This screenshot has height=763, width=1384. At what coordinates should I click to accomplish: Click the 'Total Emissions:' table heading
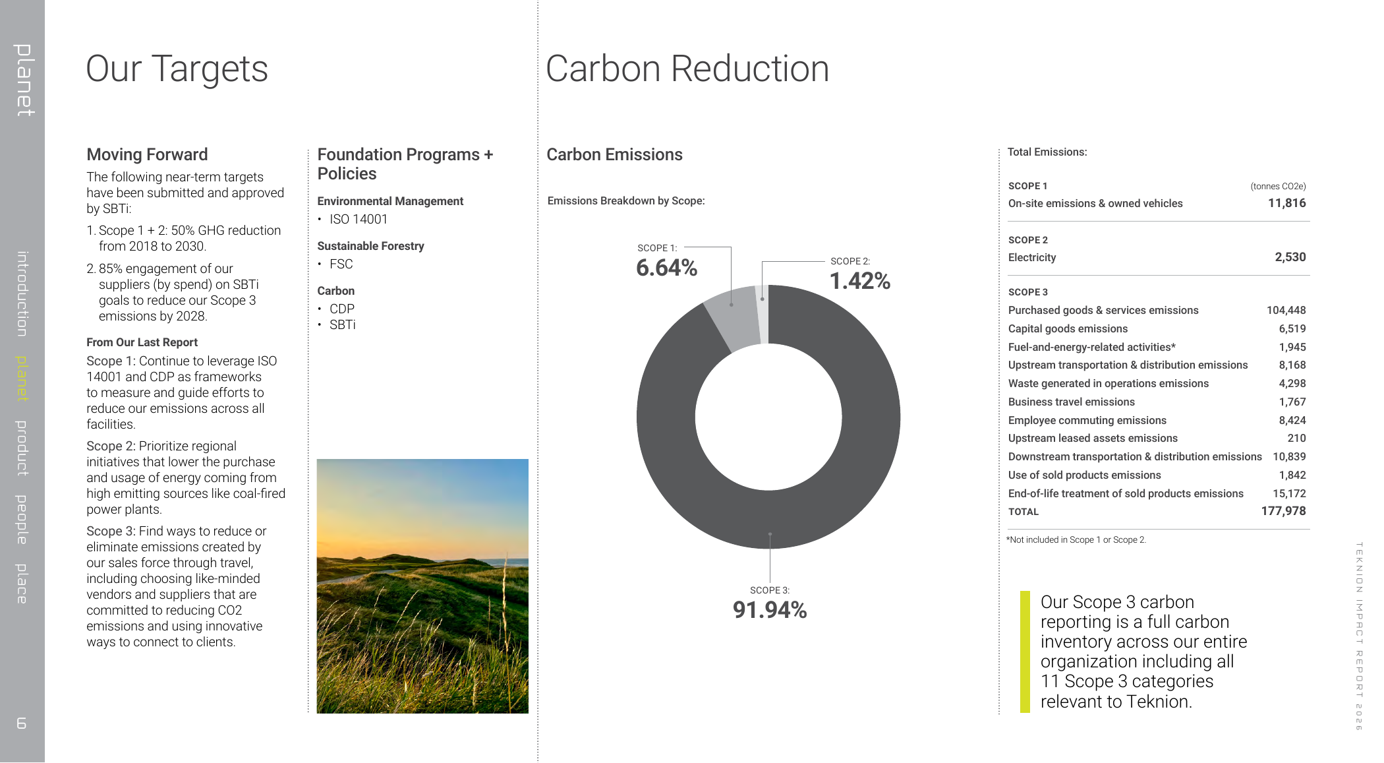point(1047,152)
